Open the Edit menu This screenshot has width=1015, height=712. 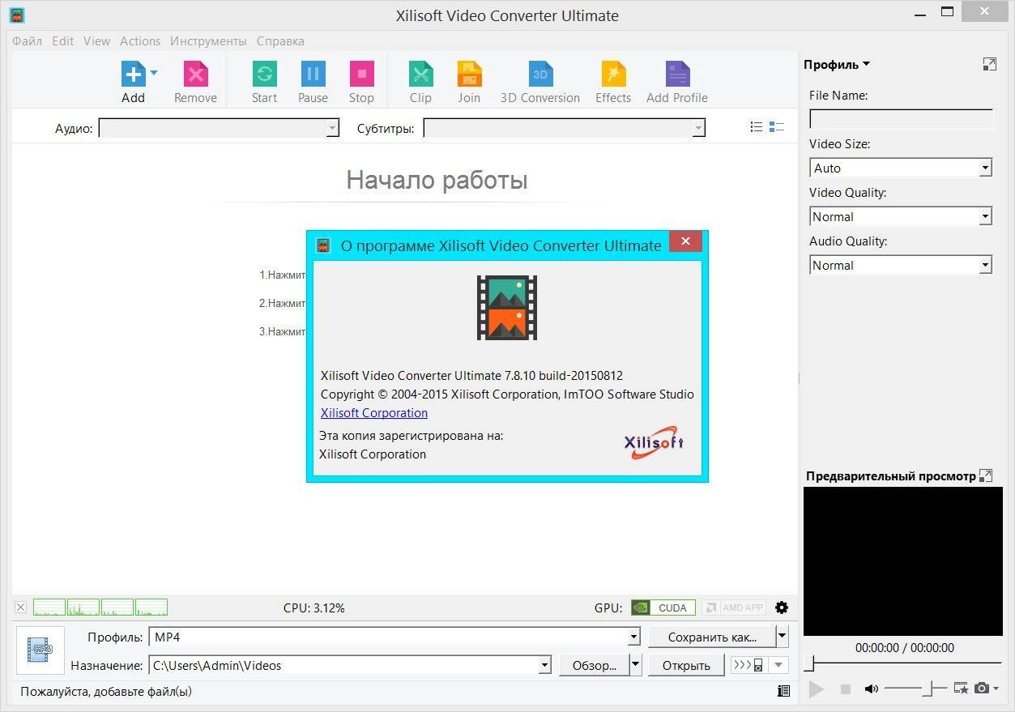(63, 41)
